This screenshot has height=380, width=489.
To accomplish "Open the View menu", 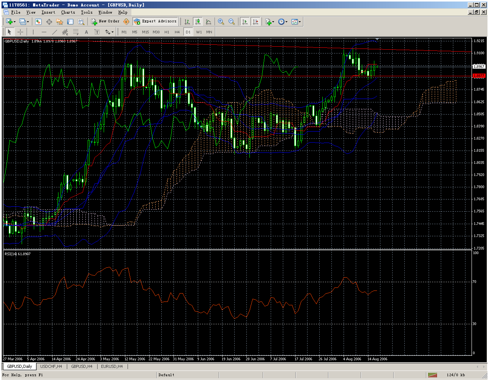I will click(31, 12).
